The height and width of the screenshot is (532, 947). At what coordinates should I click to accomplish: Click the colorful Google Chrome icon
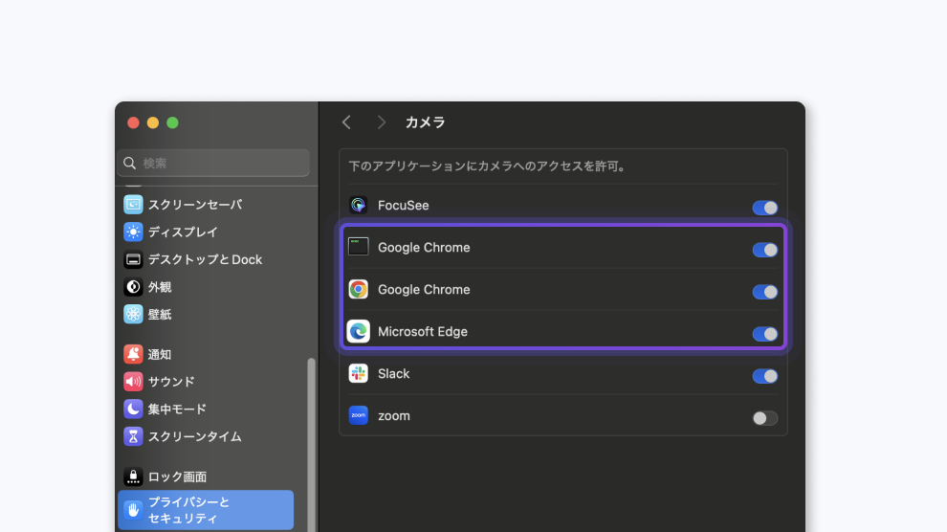tap(359, 290)
